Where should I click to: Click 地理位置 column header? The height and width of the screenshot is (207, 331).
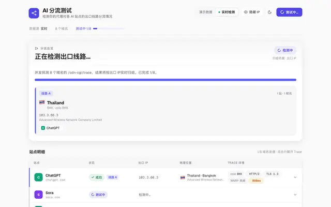coord(186,163)
